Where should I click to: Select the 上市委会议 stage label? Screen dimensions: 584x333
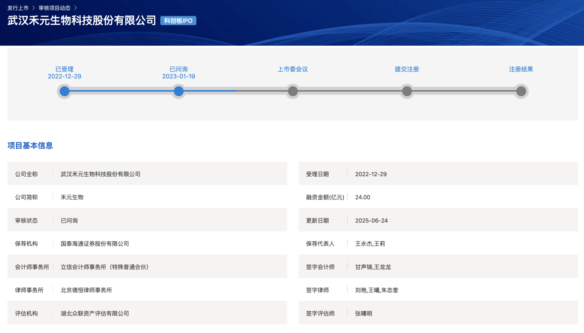(x=293, y=69)
